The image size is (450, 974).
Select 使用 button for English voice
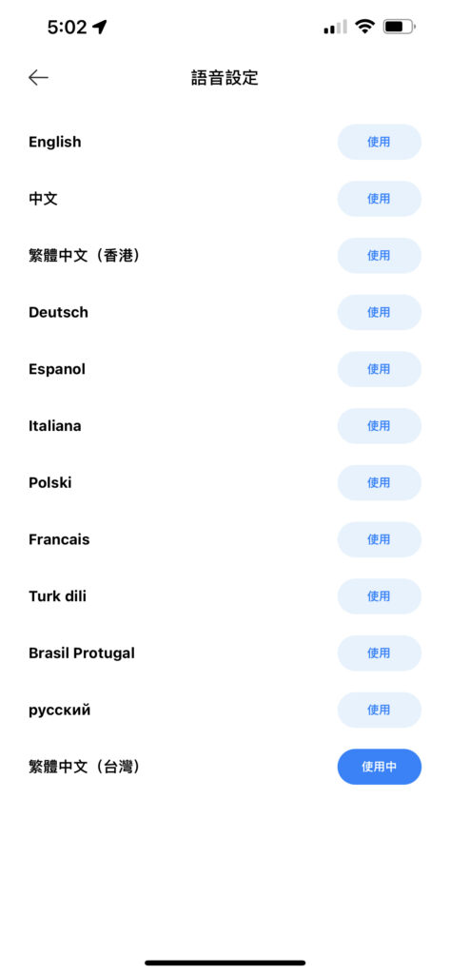point(380,142)
